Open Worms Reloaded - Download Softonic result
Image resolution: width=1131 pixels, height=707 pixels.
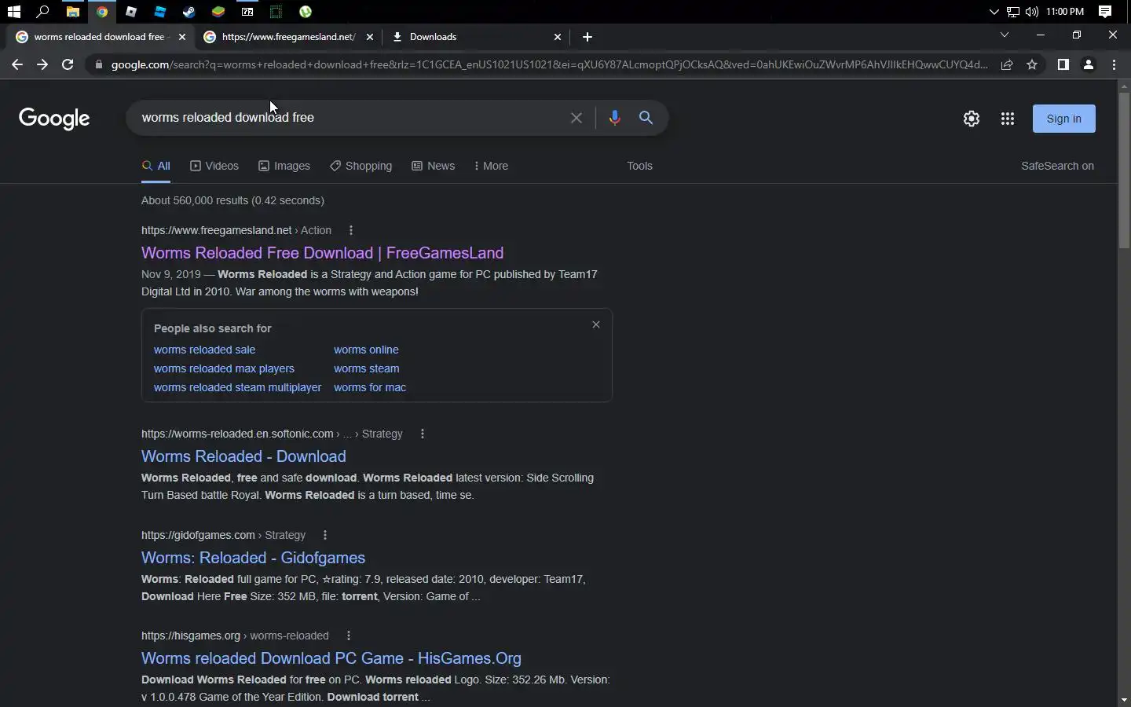243,456
